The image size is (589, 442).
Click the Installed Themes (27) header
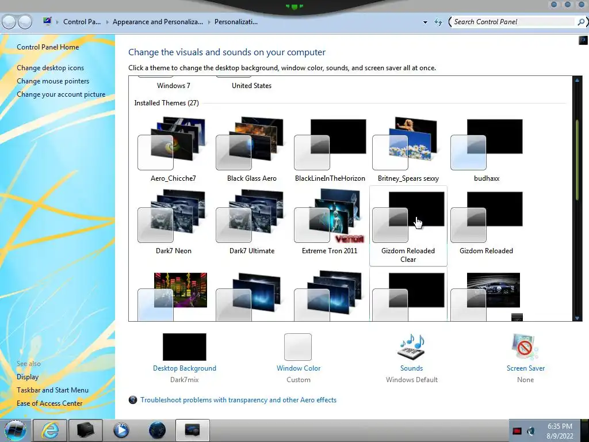coord(166,103)
